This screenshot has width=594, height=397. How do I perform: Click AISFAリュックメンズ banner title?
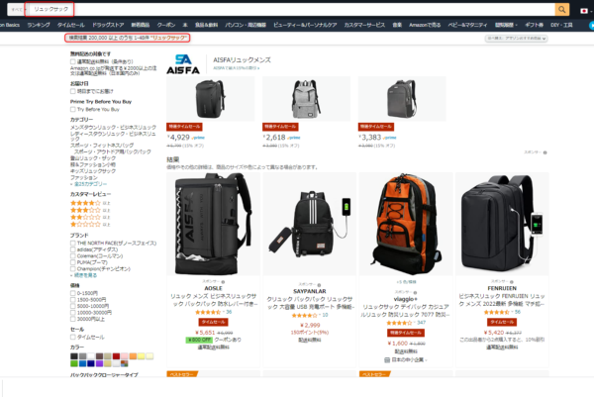tap(242, 59)
